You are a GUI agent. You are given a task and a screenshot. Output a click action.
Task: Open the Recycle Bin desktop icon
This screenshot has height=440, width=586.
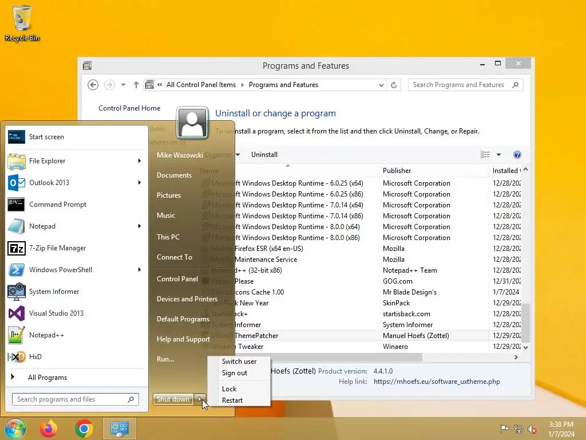click(22, 23)
